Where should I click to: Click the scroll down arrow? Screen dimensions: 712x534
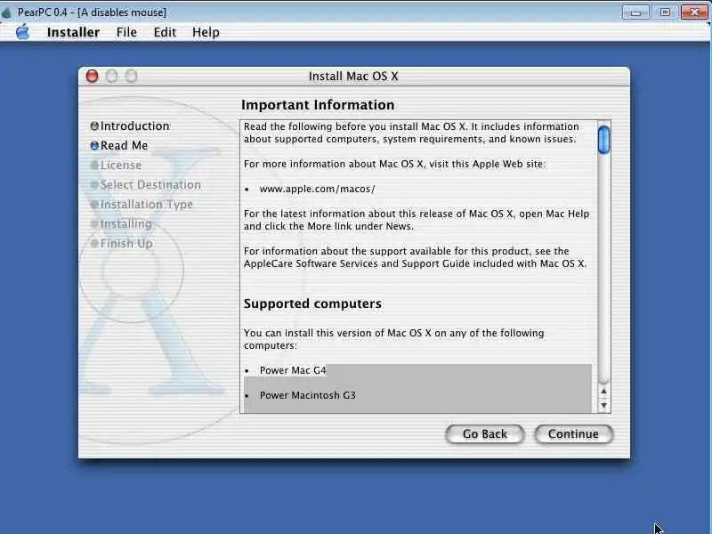[x=603, y=405]
